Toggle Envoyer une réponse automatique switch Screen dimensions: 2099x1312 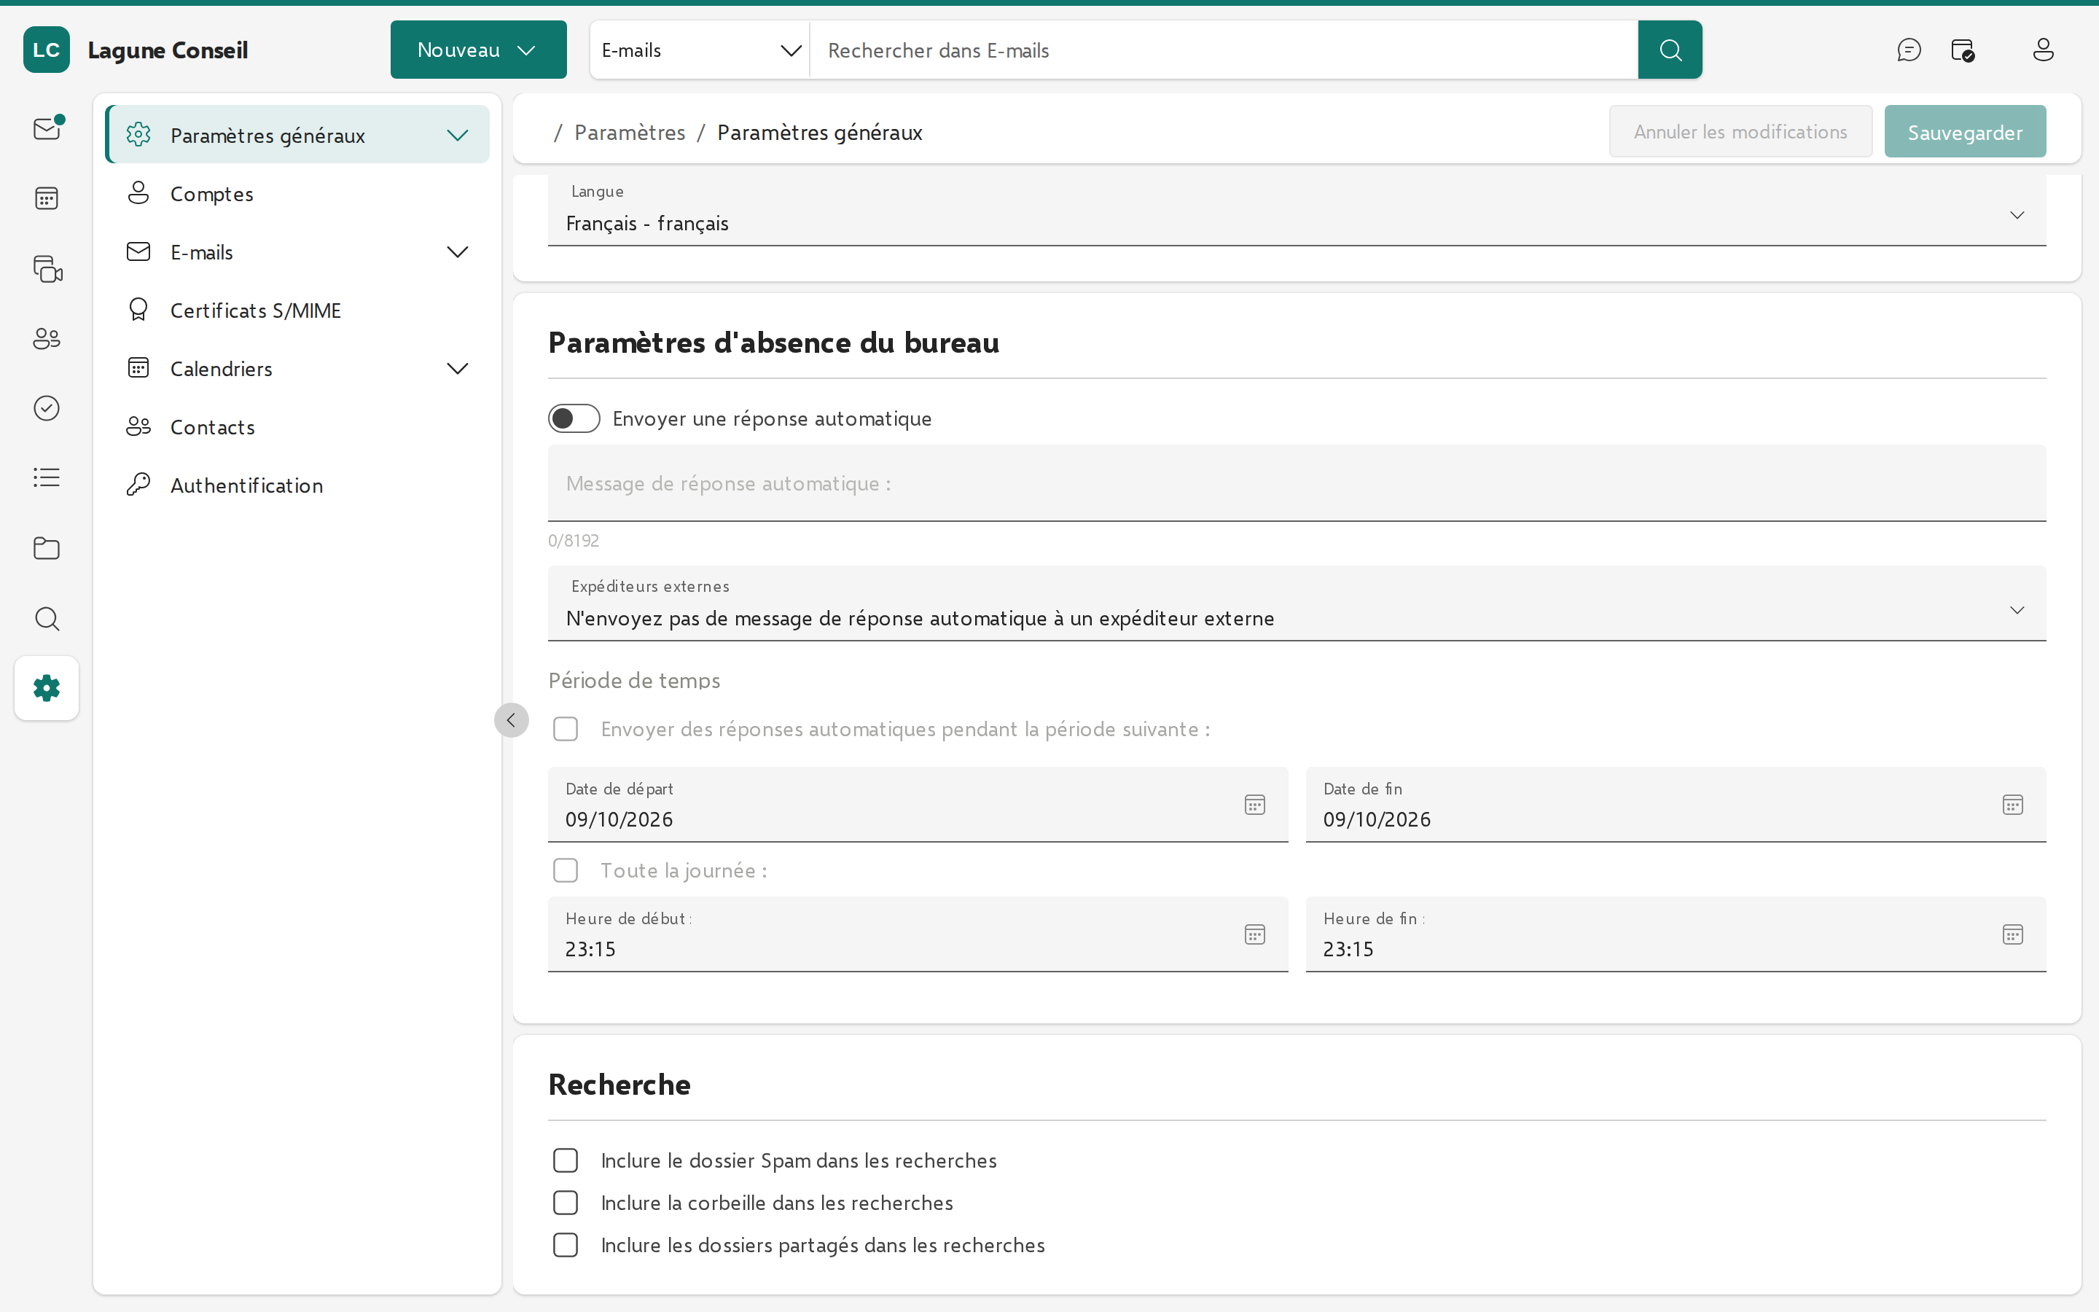click(x=574, y=418)
